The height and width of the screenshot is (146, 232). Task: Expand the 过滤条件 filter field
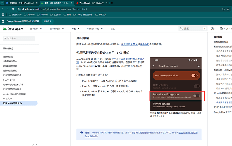pos(19,38)
